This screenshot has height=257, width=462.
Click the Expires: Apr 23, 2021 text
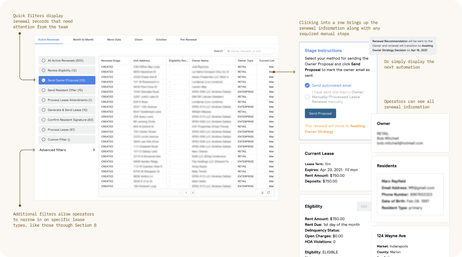(324, 170)
